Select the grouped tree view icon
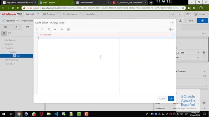 4,33
